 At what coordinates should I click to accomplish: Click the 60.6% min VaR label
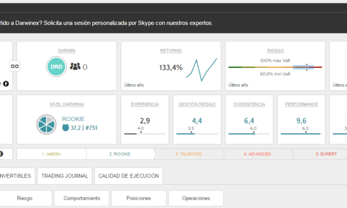(275, 74)
